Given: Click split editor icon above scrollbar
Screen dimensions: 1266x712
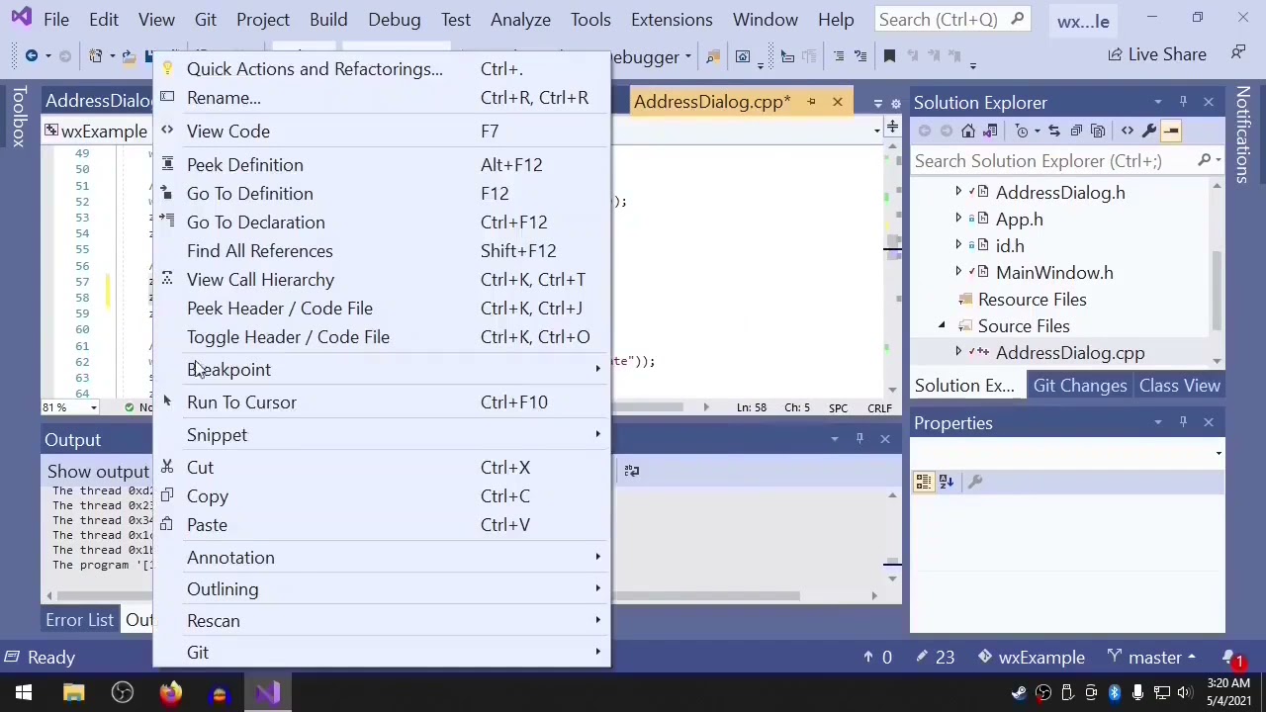Looking at the screenshot, I should point(892,127).
